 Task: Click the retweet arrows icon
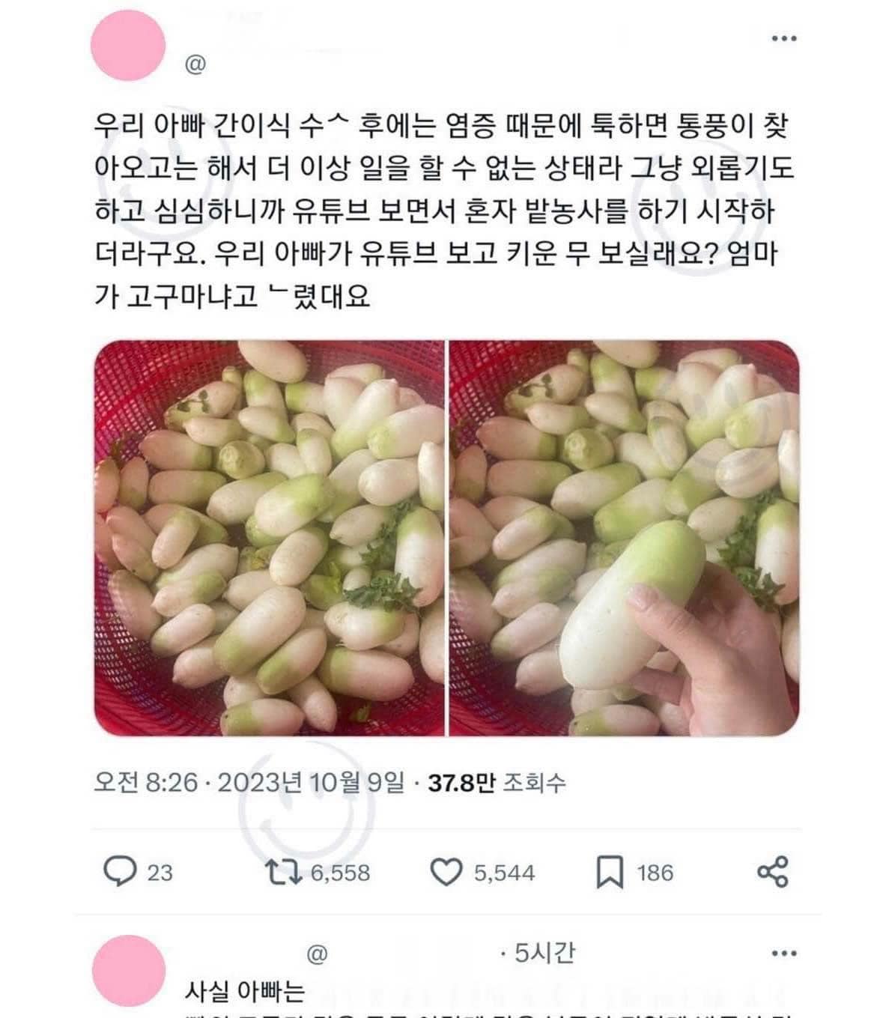(284, 872)
